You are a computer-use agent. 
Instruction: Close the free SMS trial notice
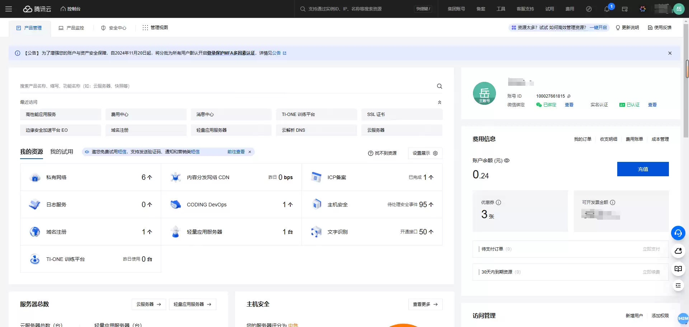click(x=250, y=151)
